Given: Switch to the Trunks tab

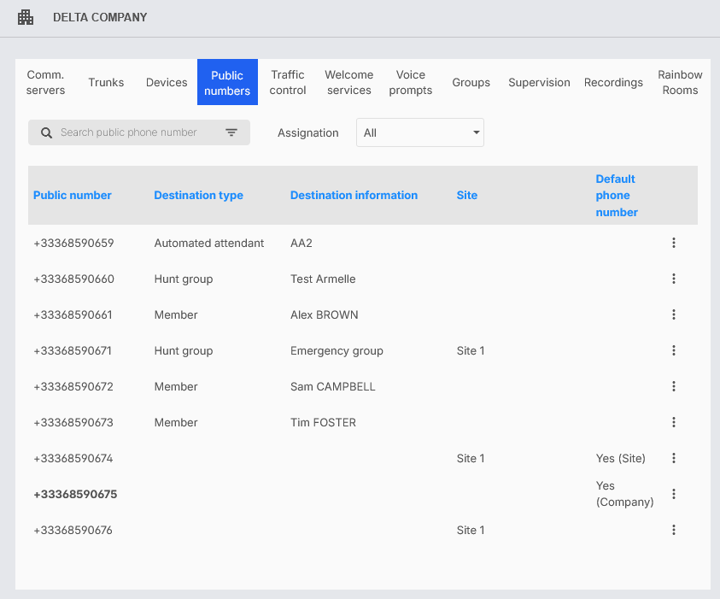Looking at the screenshot, I should (x=106, y=83).
